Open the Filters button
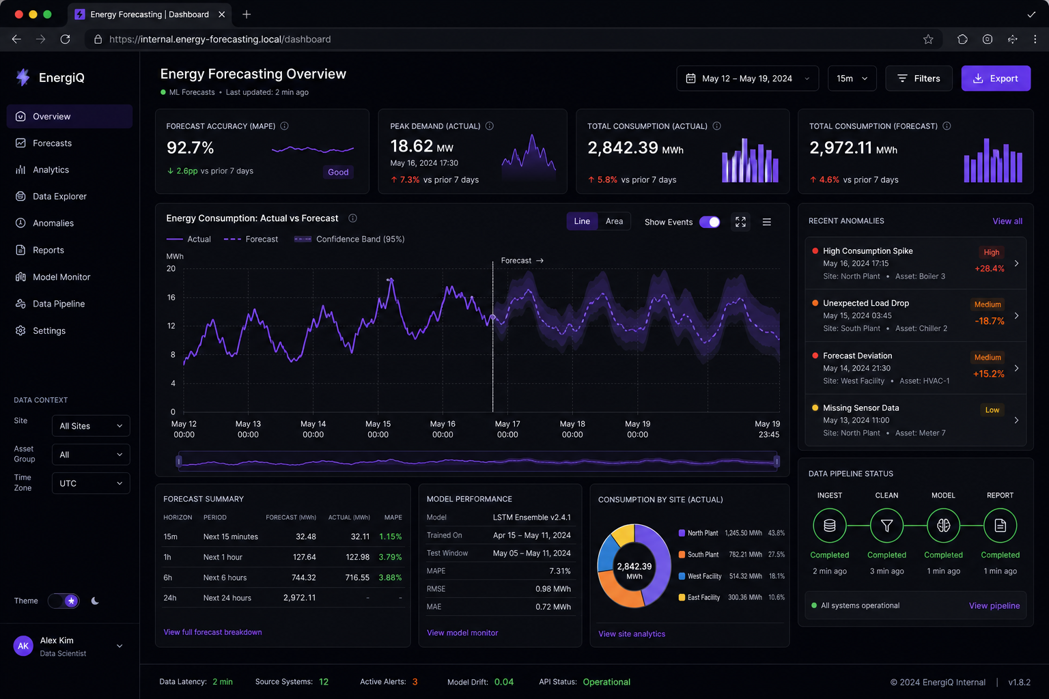1049x699 pixels. (x=919, y=79)
